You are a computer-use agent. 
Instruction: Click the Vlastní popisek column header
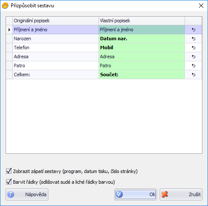[x=142, y=21]
